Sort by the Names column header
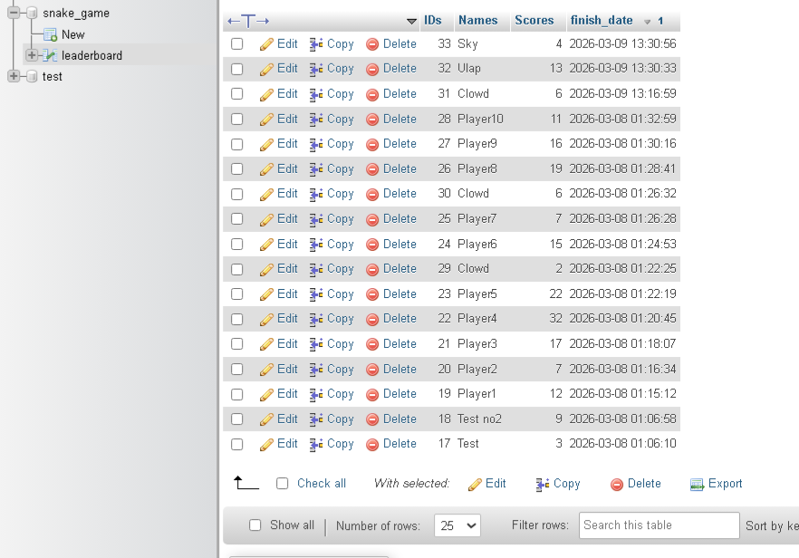This screenshot has width=799, height=558. 477,21
